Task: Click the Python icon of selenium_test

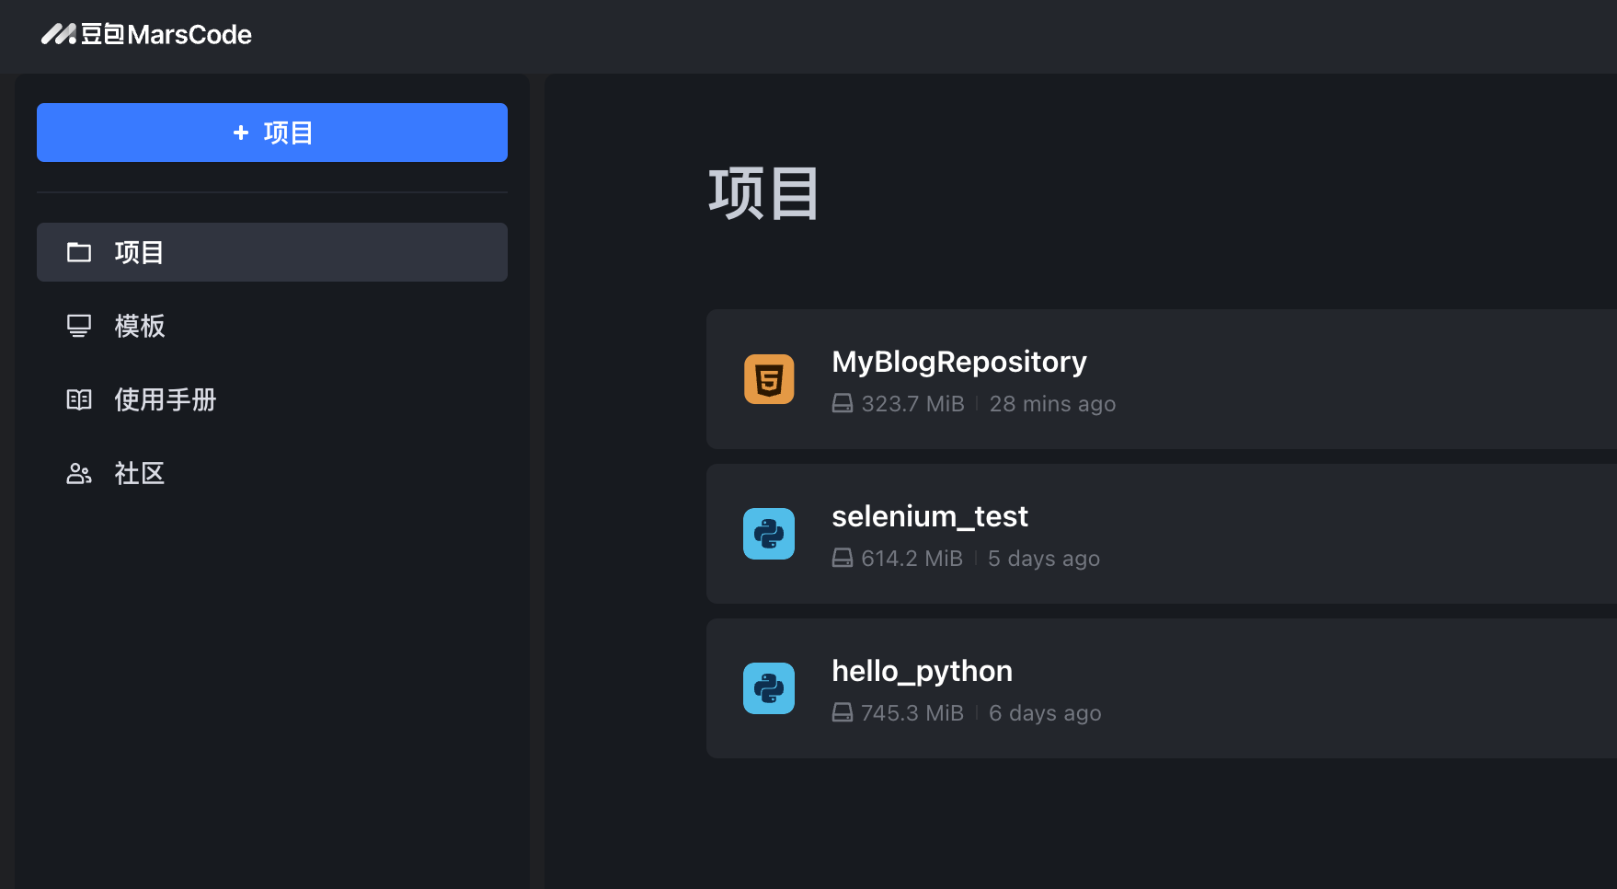Action: (x=768, y=533)
